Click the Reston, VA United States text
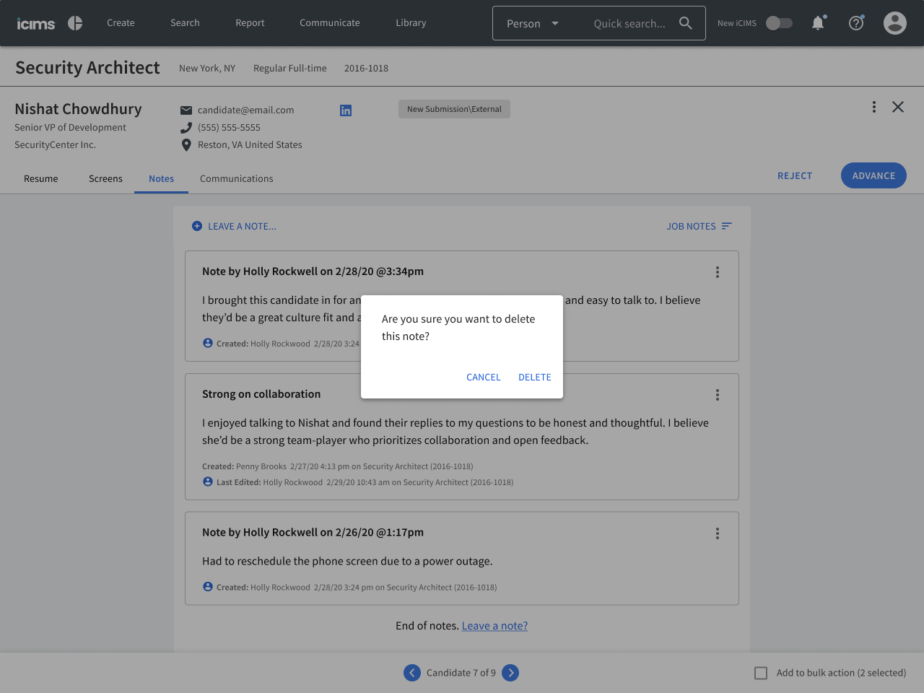924x693 pixels. click(x=250, y=145)
